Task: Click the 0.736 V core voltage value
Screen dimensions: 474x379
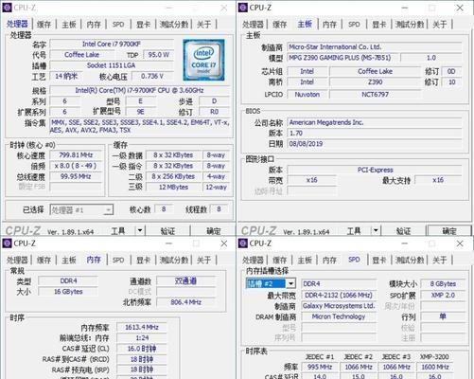Action: click(x=152, y=76)
